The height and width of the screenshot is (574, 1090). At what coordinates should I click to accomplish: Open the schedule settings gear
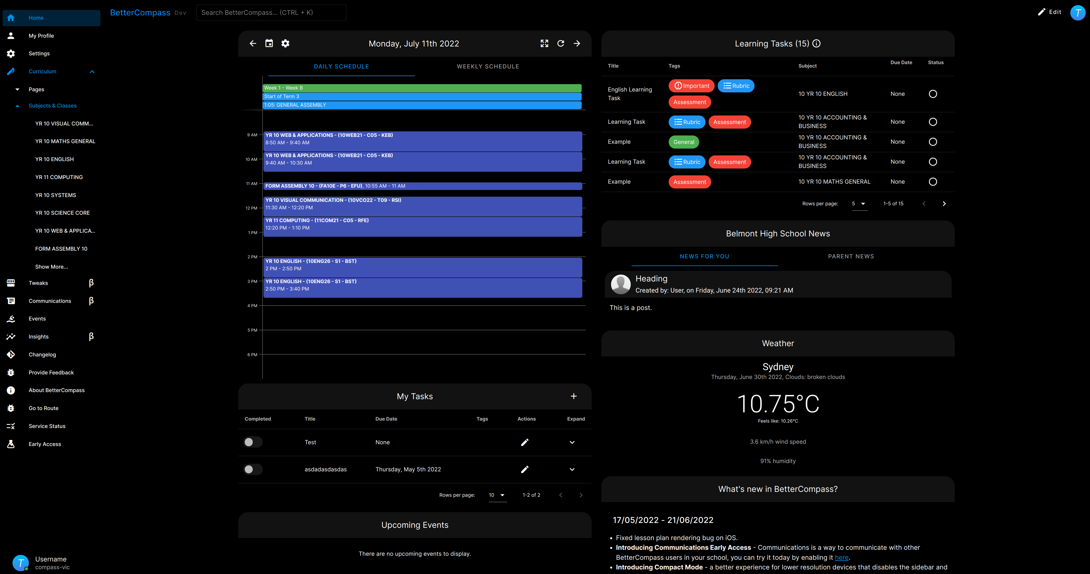(286, 43)
